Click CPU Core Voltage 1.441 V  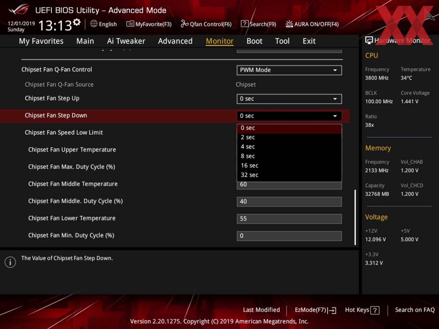click(410, 101)
